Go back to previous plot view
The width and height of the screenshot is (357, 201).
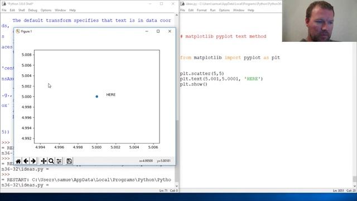click(x=26, y=161)
